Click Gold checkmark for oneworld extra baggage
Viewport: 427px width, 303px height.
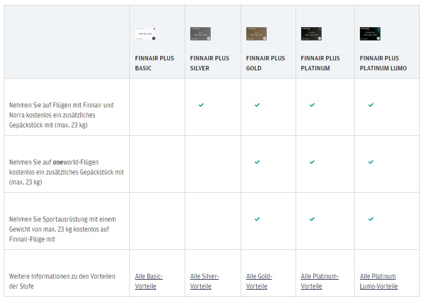(x=257, y=162)
